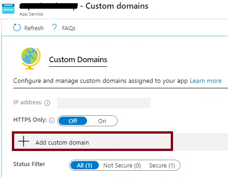The height and width of the screenshot is (178, 228).
Task: Click the Custom Domains heading
Action: [78, 59]
